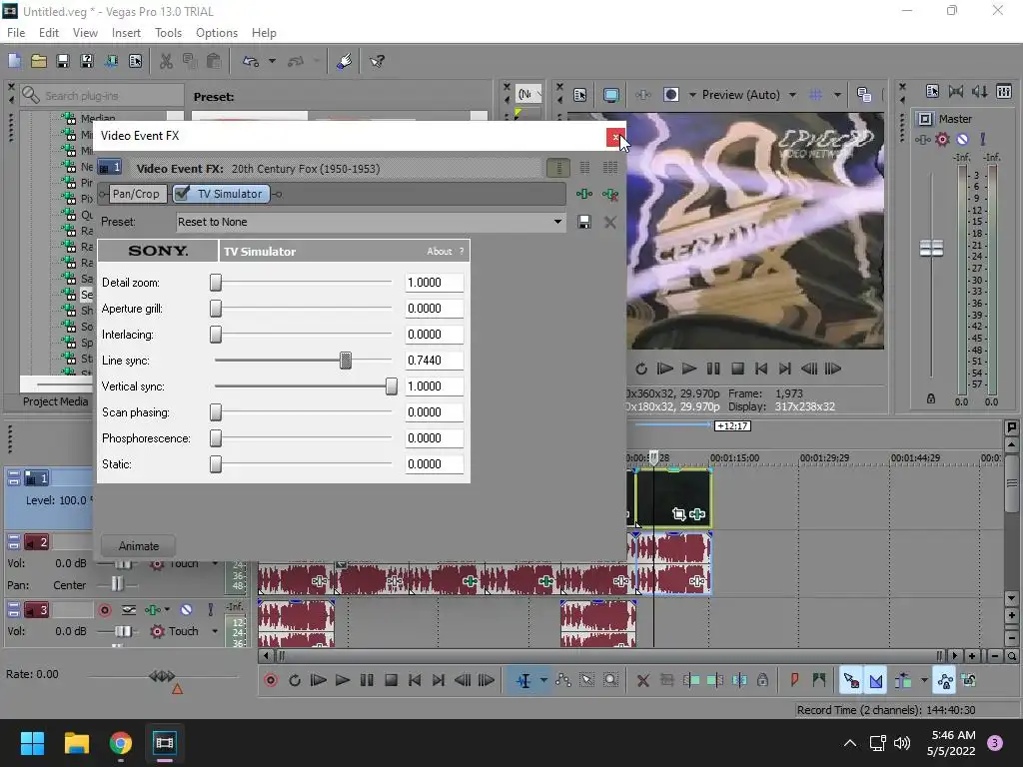Remove selected plug-in from the FX chain
The width and height of the screenshot is (1023, 767).
[x=610, y=194]
